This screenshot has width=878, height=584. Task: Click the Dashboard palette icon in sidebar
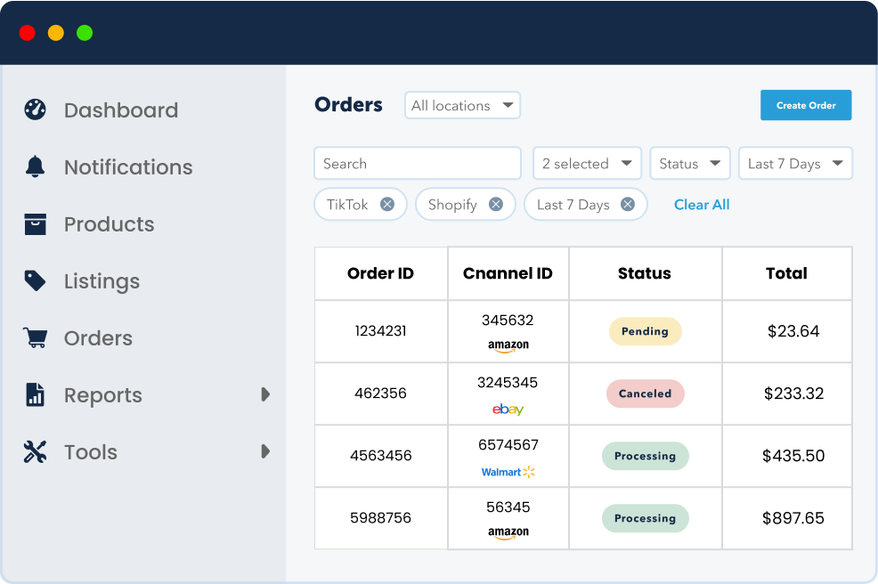click(35, 110)
